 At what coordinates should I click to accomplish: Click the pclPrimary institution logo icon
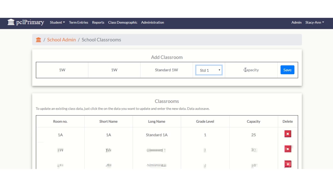[x=11, y=22]
